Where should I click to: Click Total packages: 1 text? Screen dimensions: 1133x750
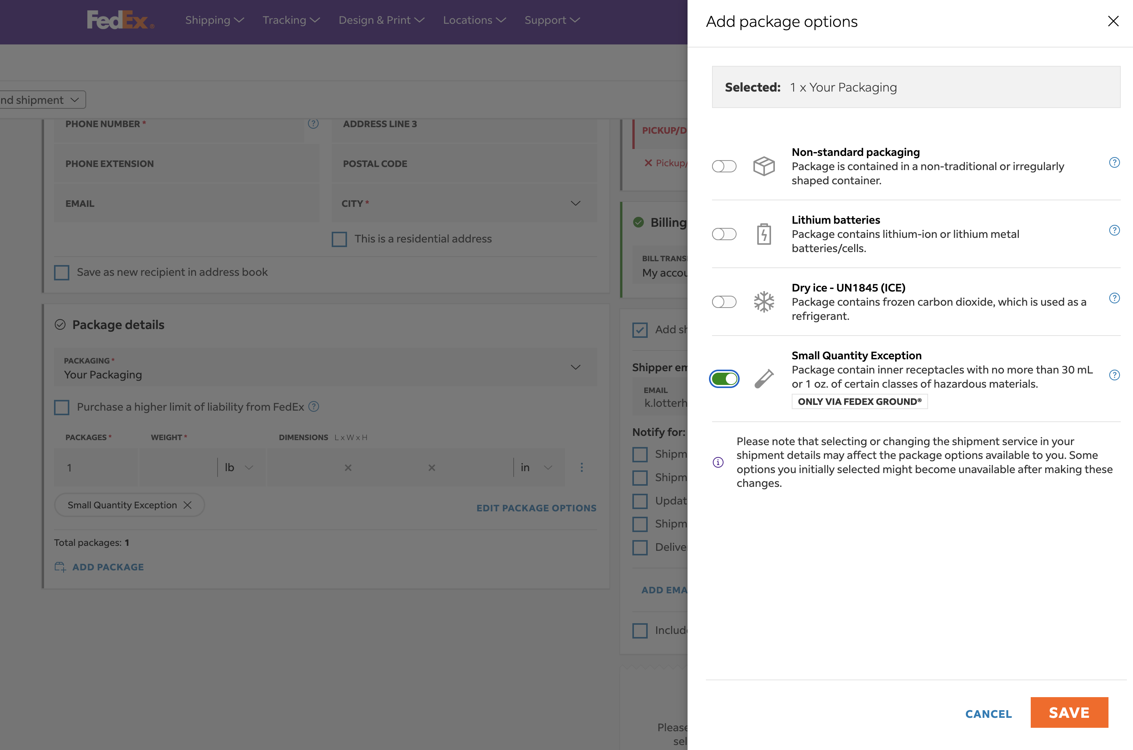pyautogui.click(x=91, y=542)
